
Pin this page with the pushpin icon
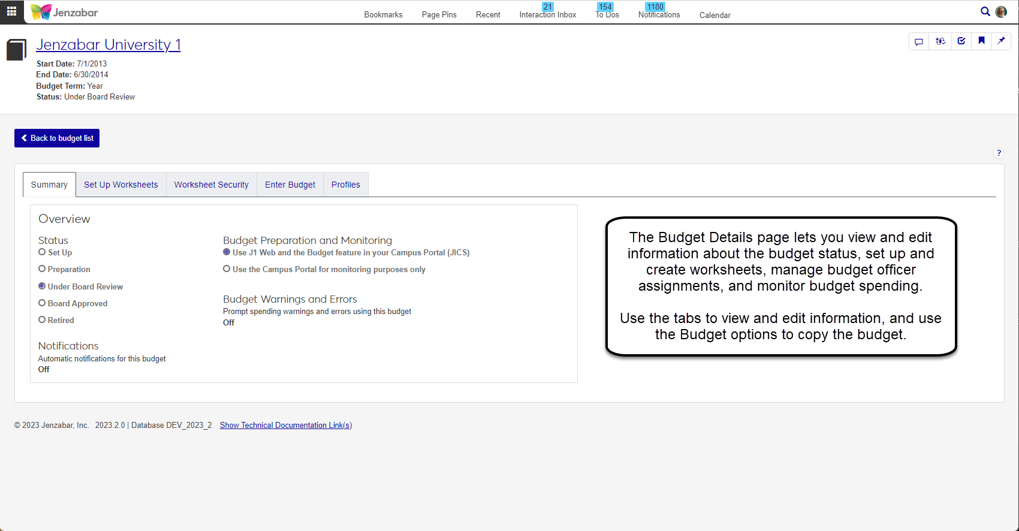pyautogui.click(x=1001, y=41)
